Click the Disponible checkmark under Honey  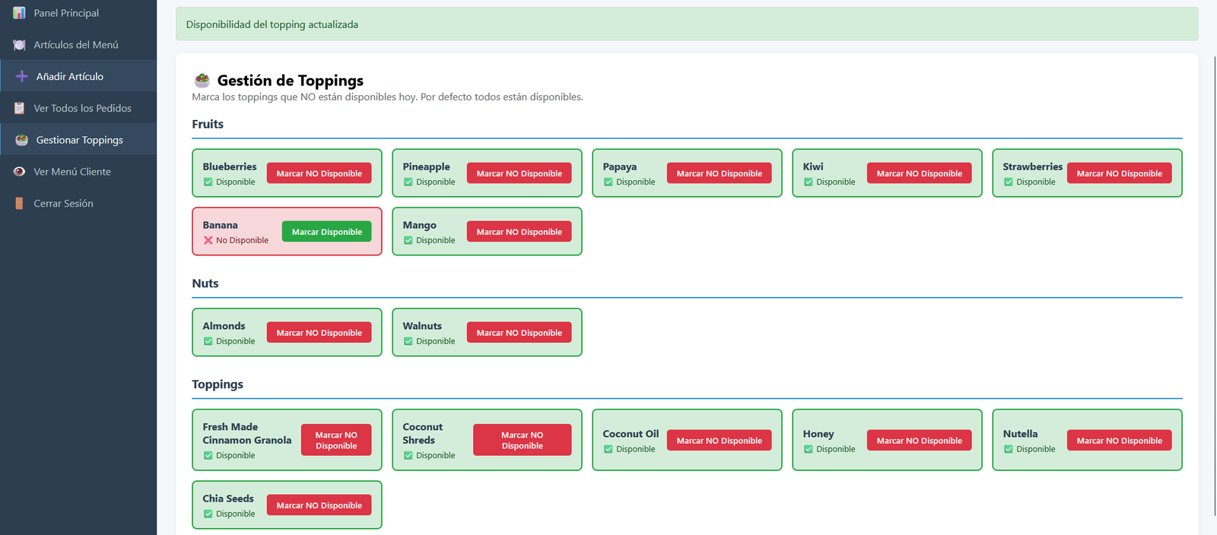[808, 449]
